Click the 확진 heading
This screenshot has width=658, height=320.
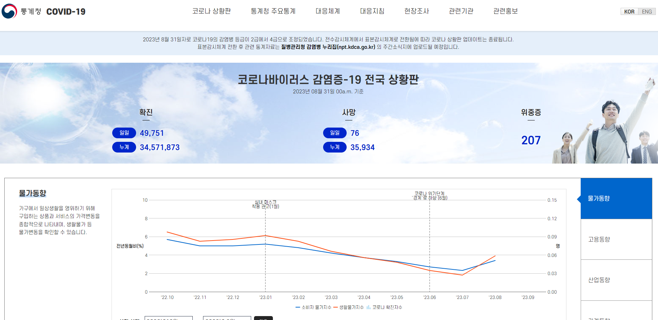(x=146, y=112)
